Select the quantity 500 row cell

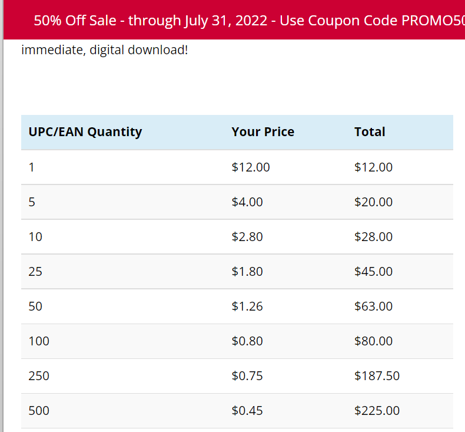(39, 411)
